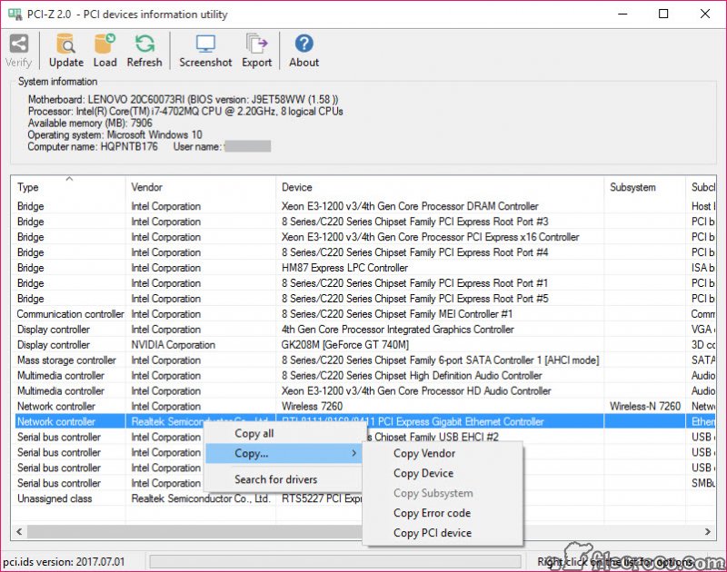Sort by the Type column header
The image size is (727, 572).
69,187
